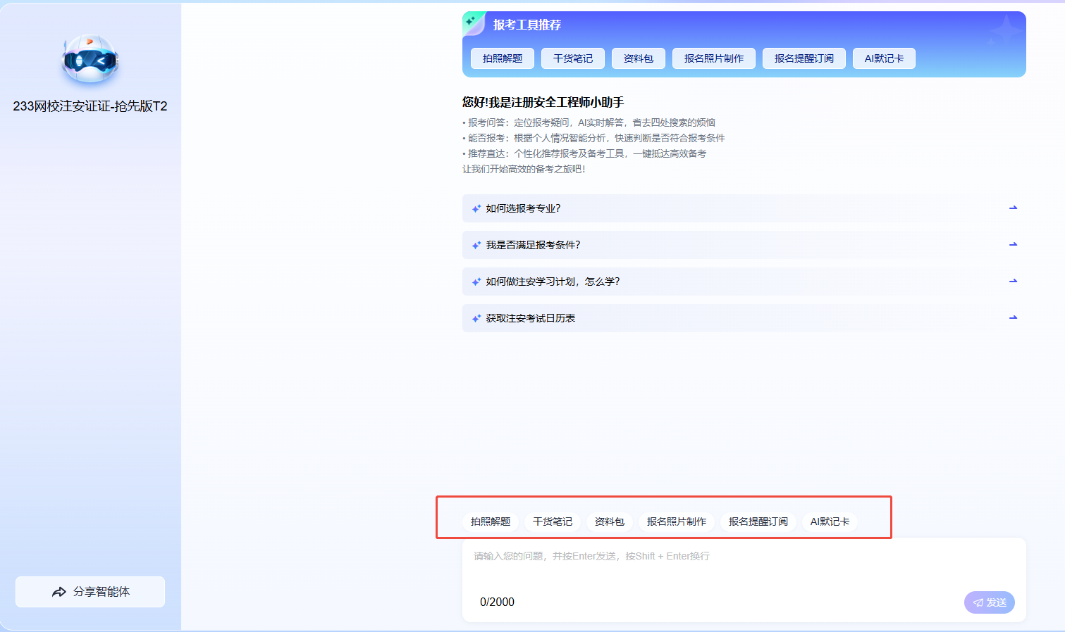1065x632 pixels.
Task: Click sparkle icon before 如何选报考专业
Action: click(476, 209)
